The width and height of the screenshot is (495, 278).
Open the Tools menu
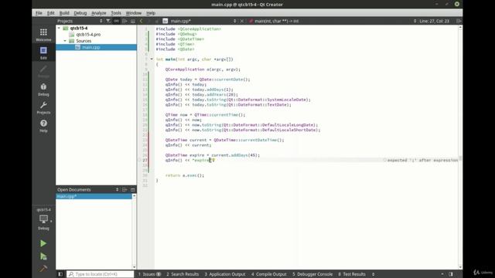[116, 13]
